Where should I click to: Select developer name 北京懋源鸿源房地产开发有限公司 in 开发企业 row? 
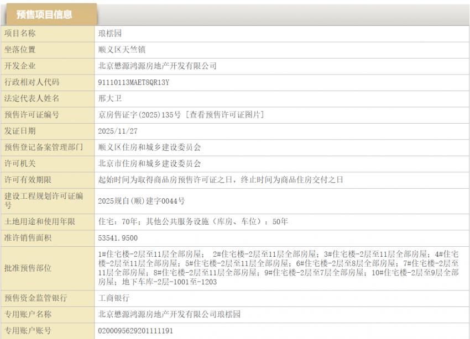(x=158, y=66)
